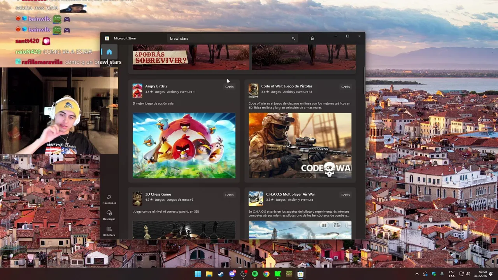The height and width of the screenshot is (280, 498).
Task: Click 'santt420' username in chat overlay
Action: tap(27, 41)
